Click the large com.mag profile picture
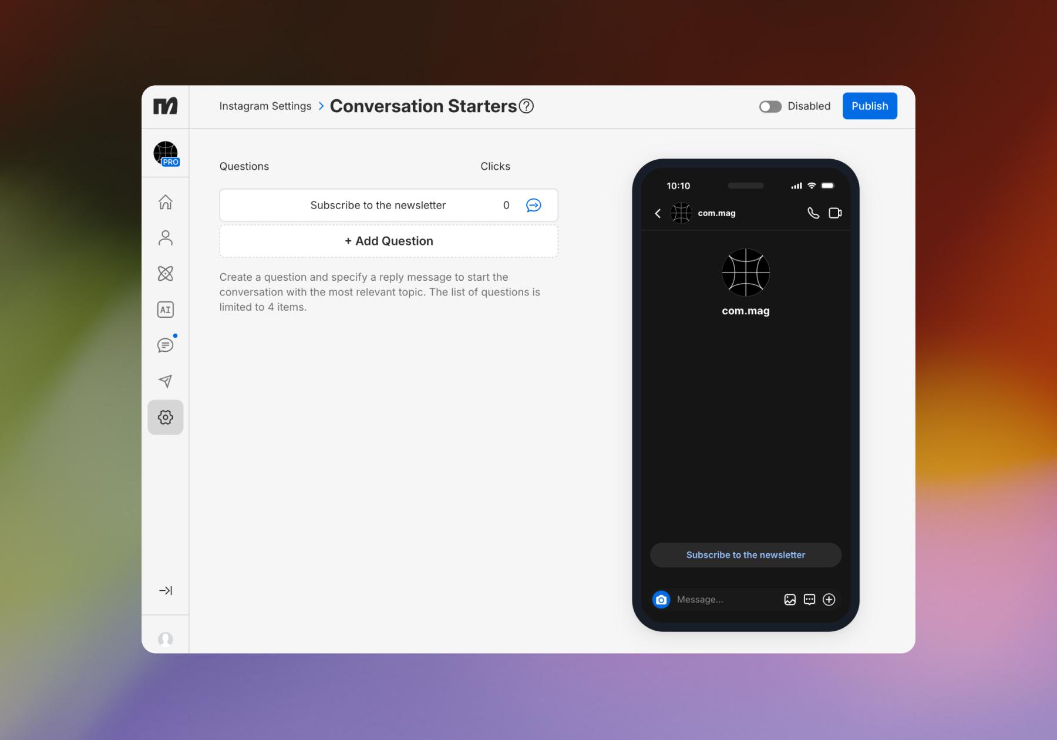This screenshot has height=740, width=1057. coord(746,273)
